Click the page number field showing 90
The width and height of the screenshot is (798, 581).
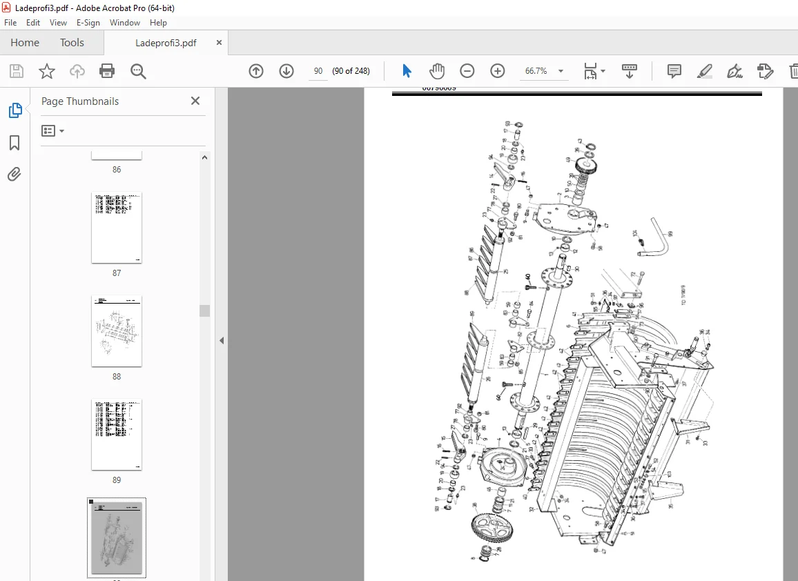coord(318,70)
